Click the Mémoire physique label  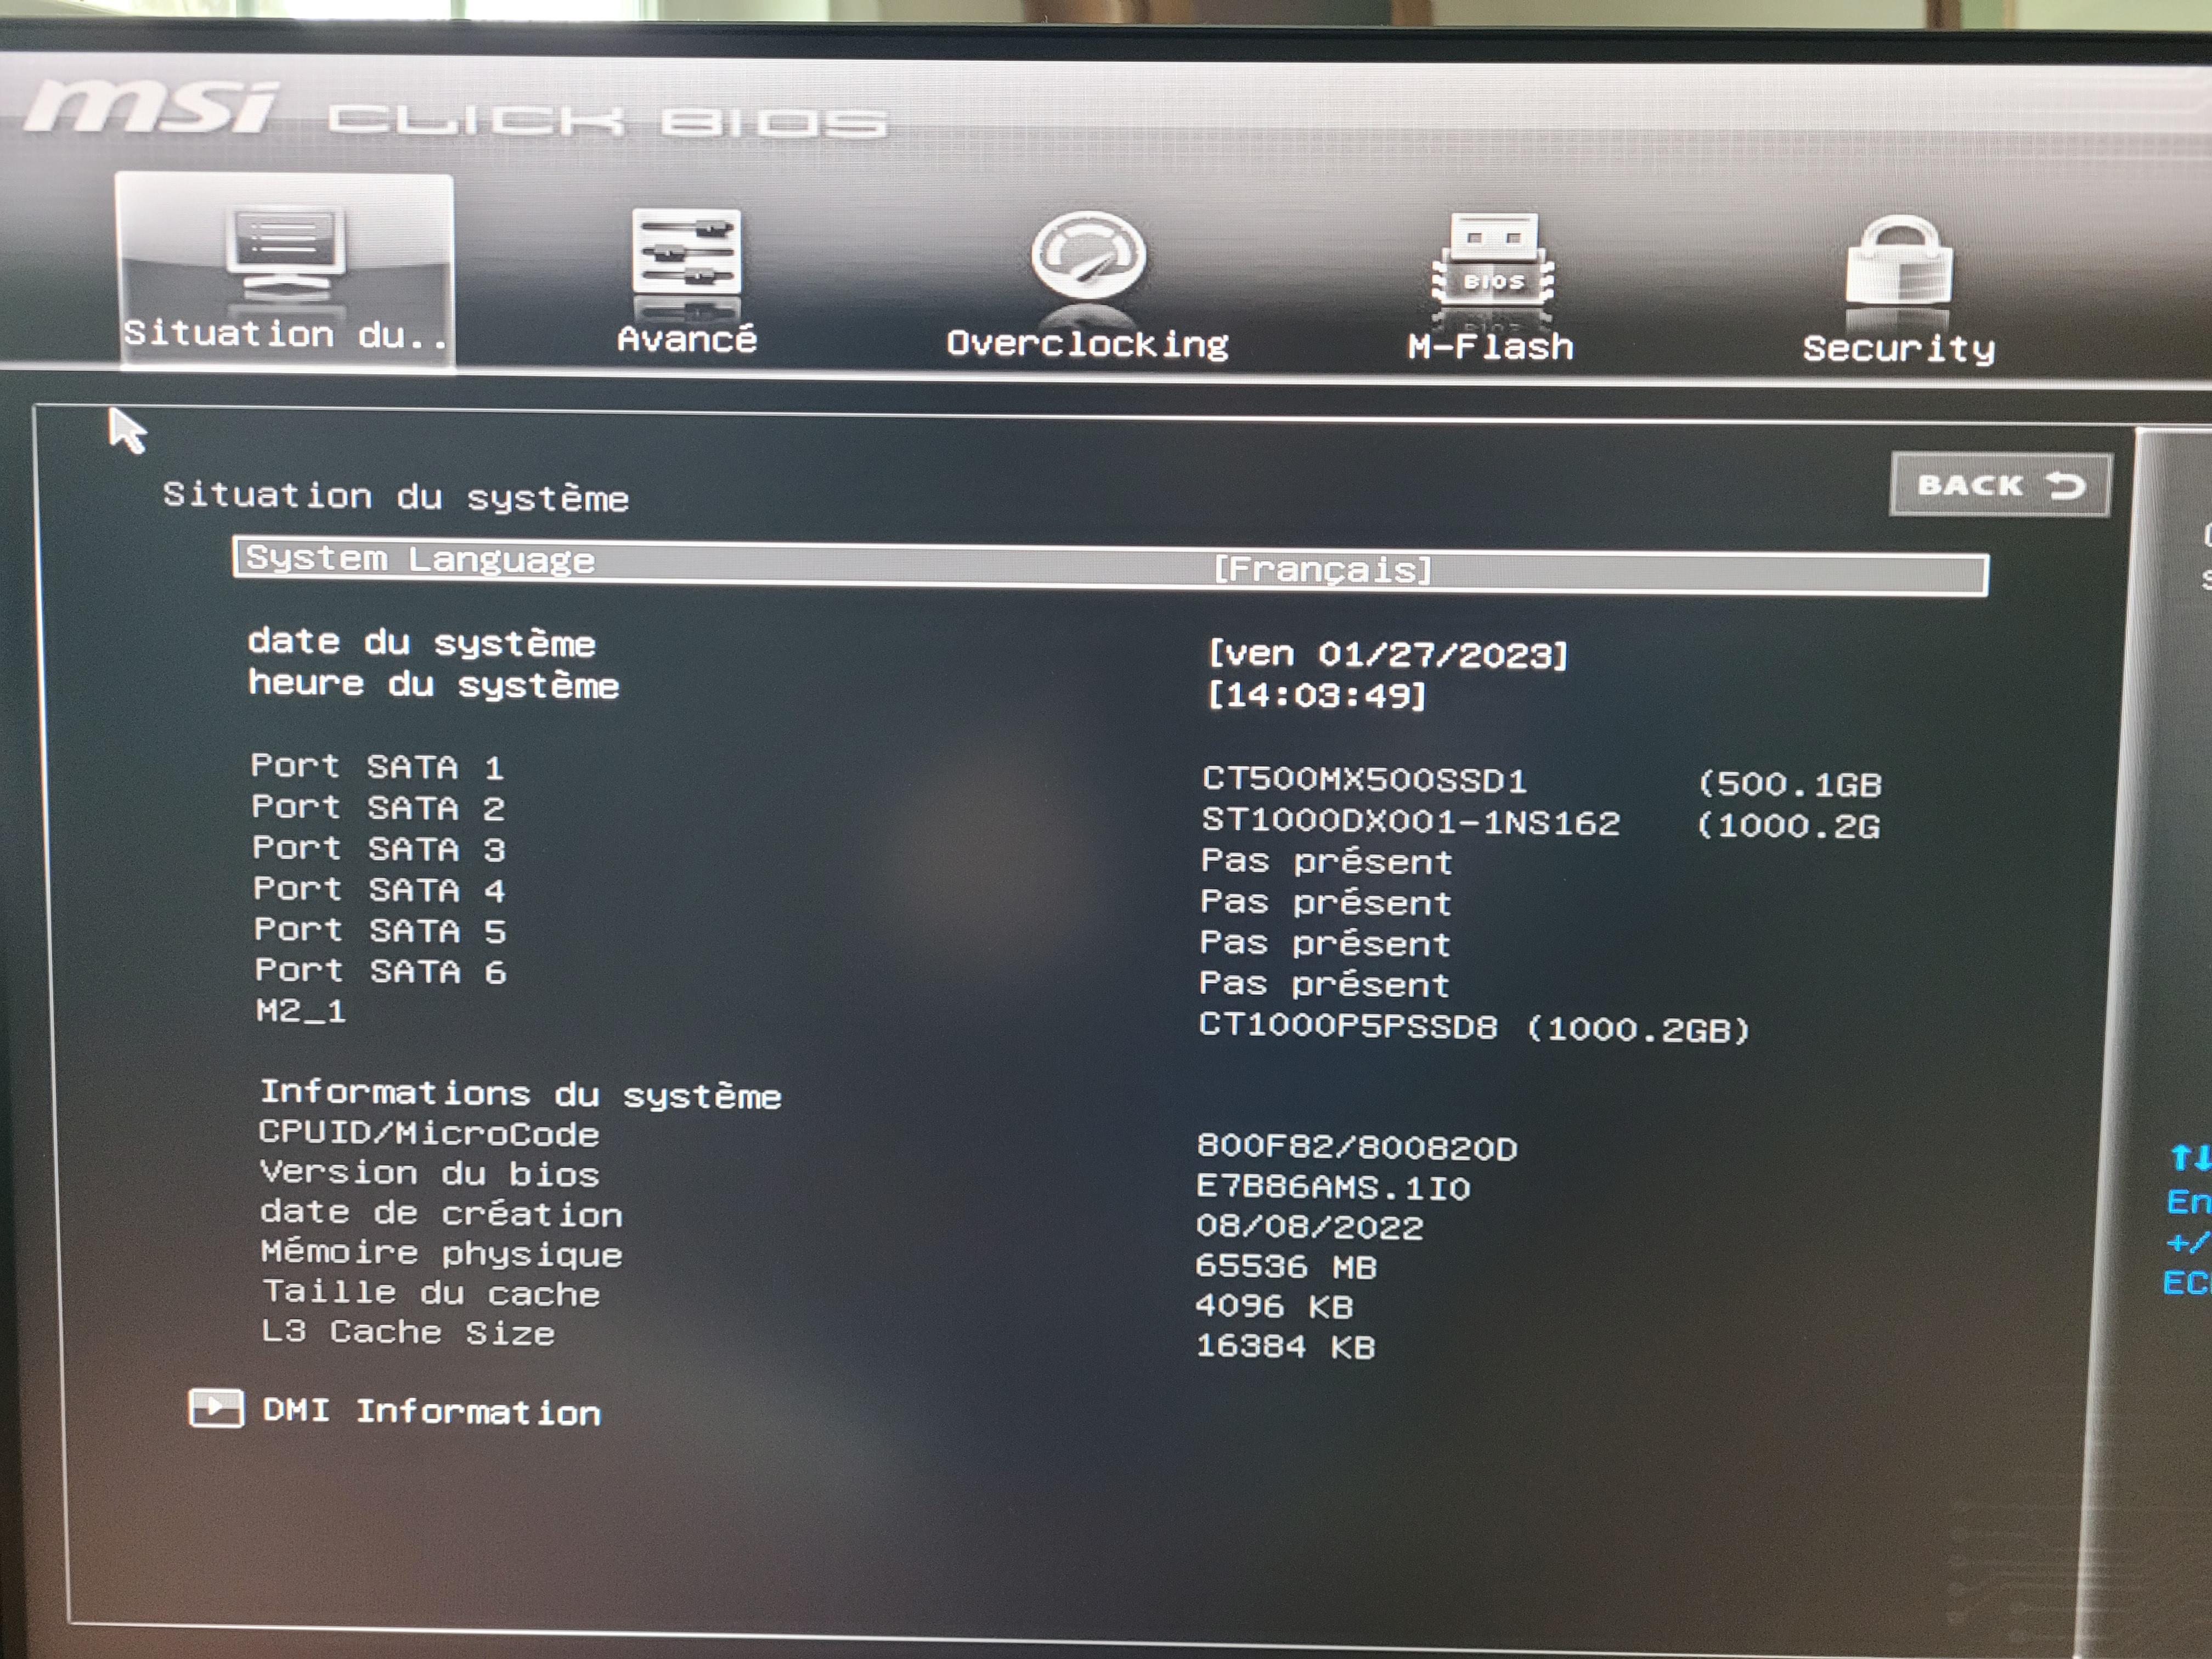(442, 1253)
